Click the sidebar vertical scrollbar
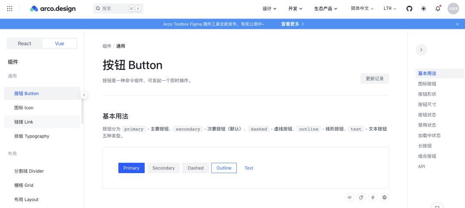The height and width of the screenshot is (208, 465). pos(82,111)
